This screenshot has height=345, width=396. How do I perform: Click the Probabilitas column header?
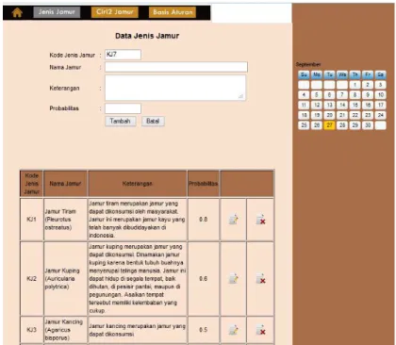point(204,184)
